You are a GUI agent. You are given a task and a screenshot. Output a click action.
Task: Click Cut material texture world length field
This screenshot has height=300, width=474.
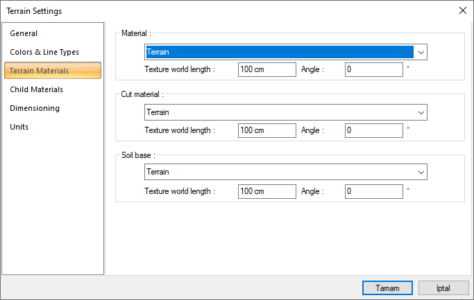[x=266, y=130]
